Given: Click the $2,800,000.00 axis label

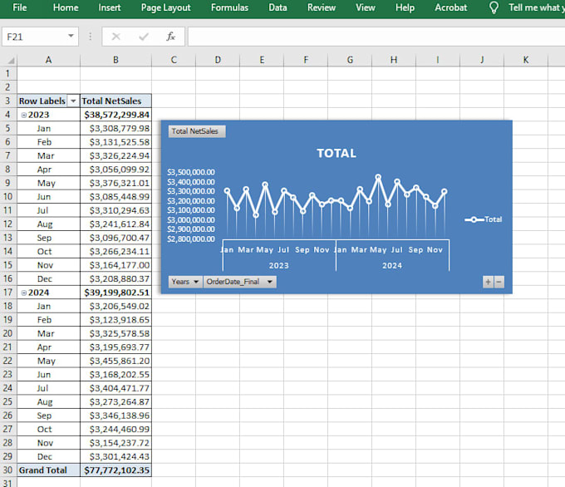Looking at the screenshot, I should pos(191,239).
